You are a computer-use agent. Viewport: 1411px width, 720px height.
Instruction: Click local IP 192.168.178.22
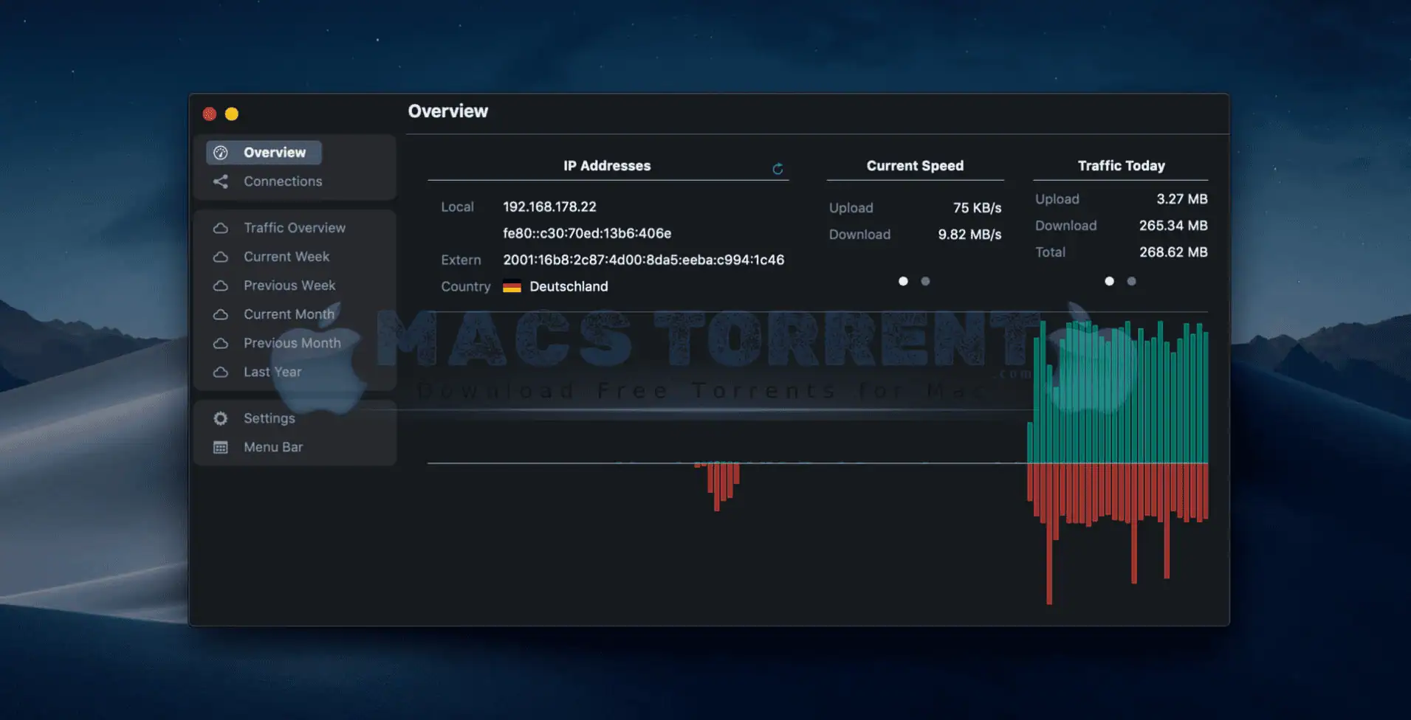click(x=549, y=207)
